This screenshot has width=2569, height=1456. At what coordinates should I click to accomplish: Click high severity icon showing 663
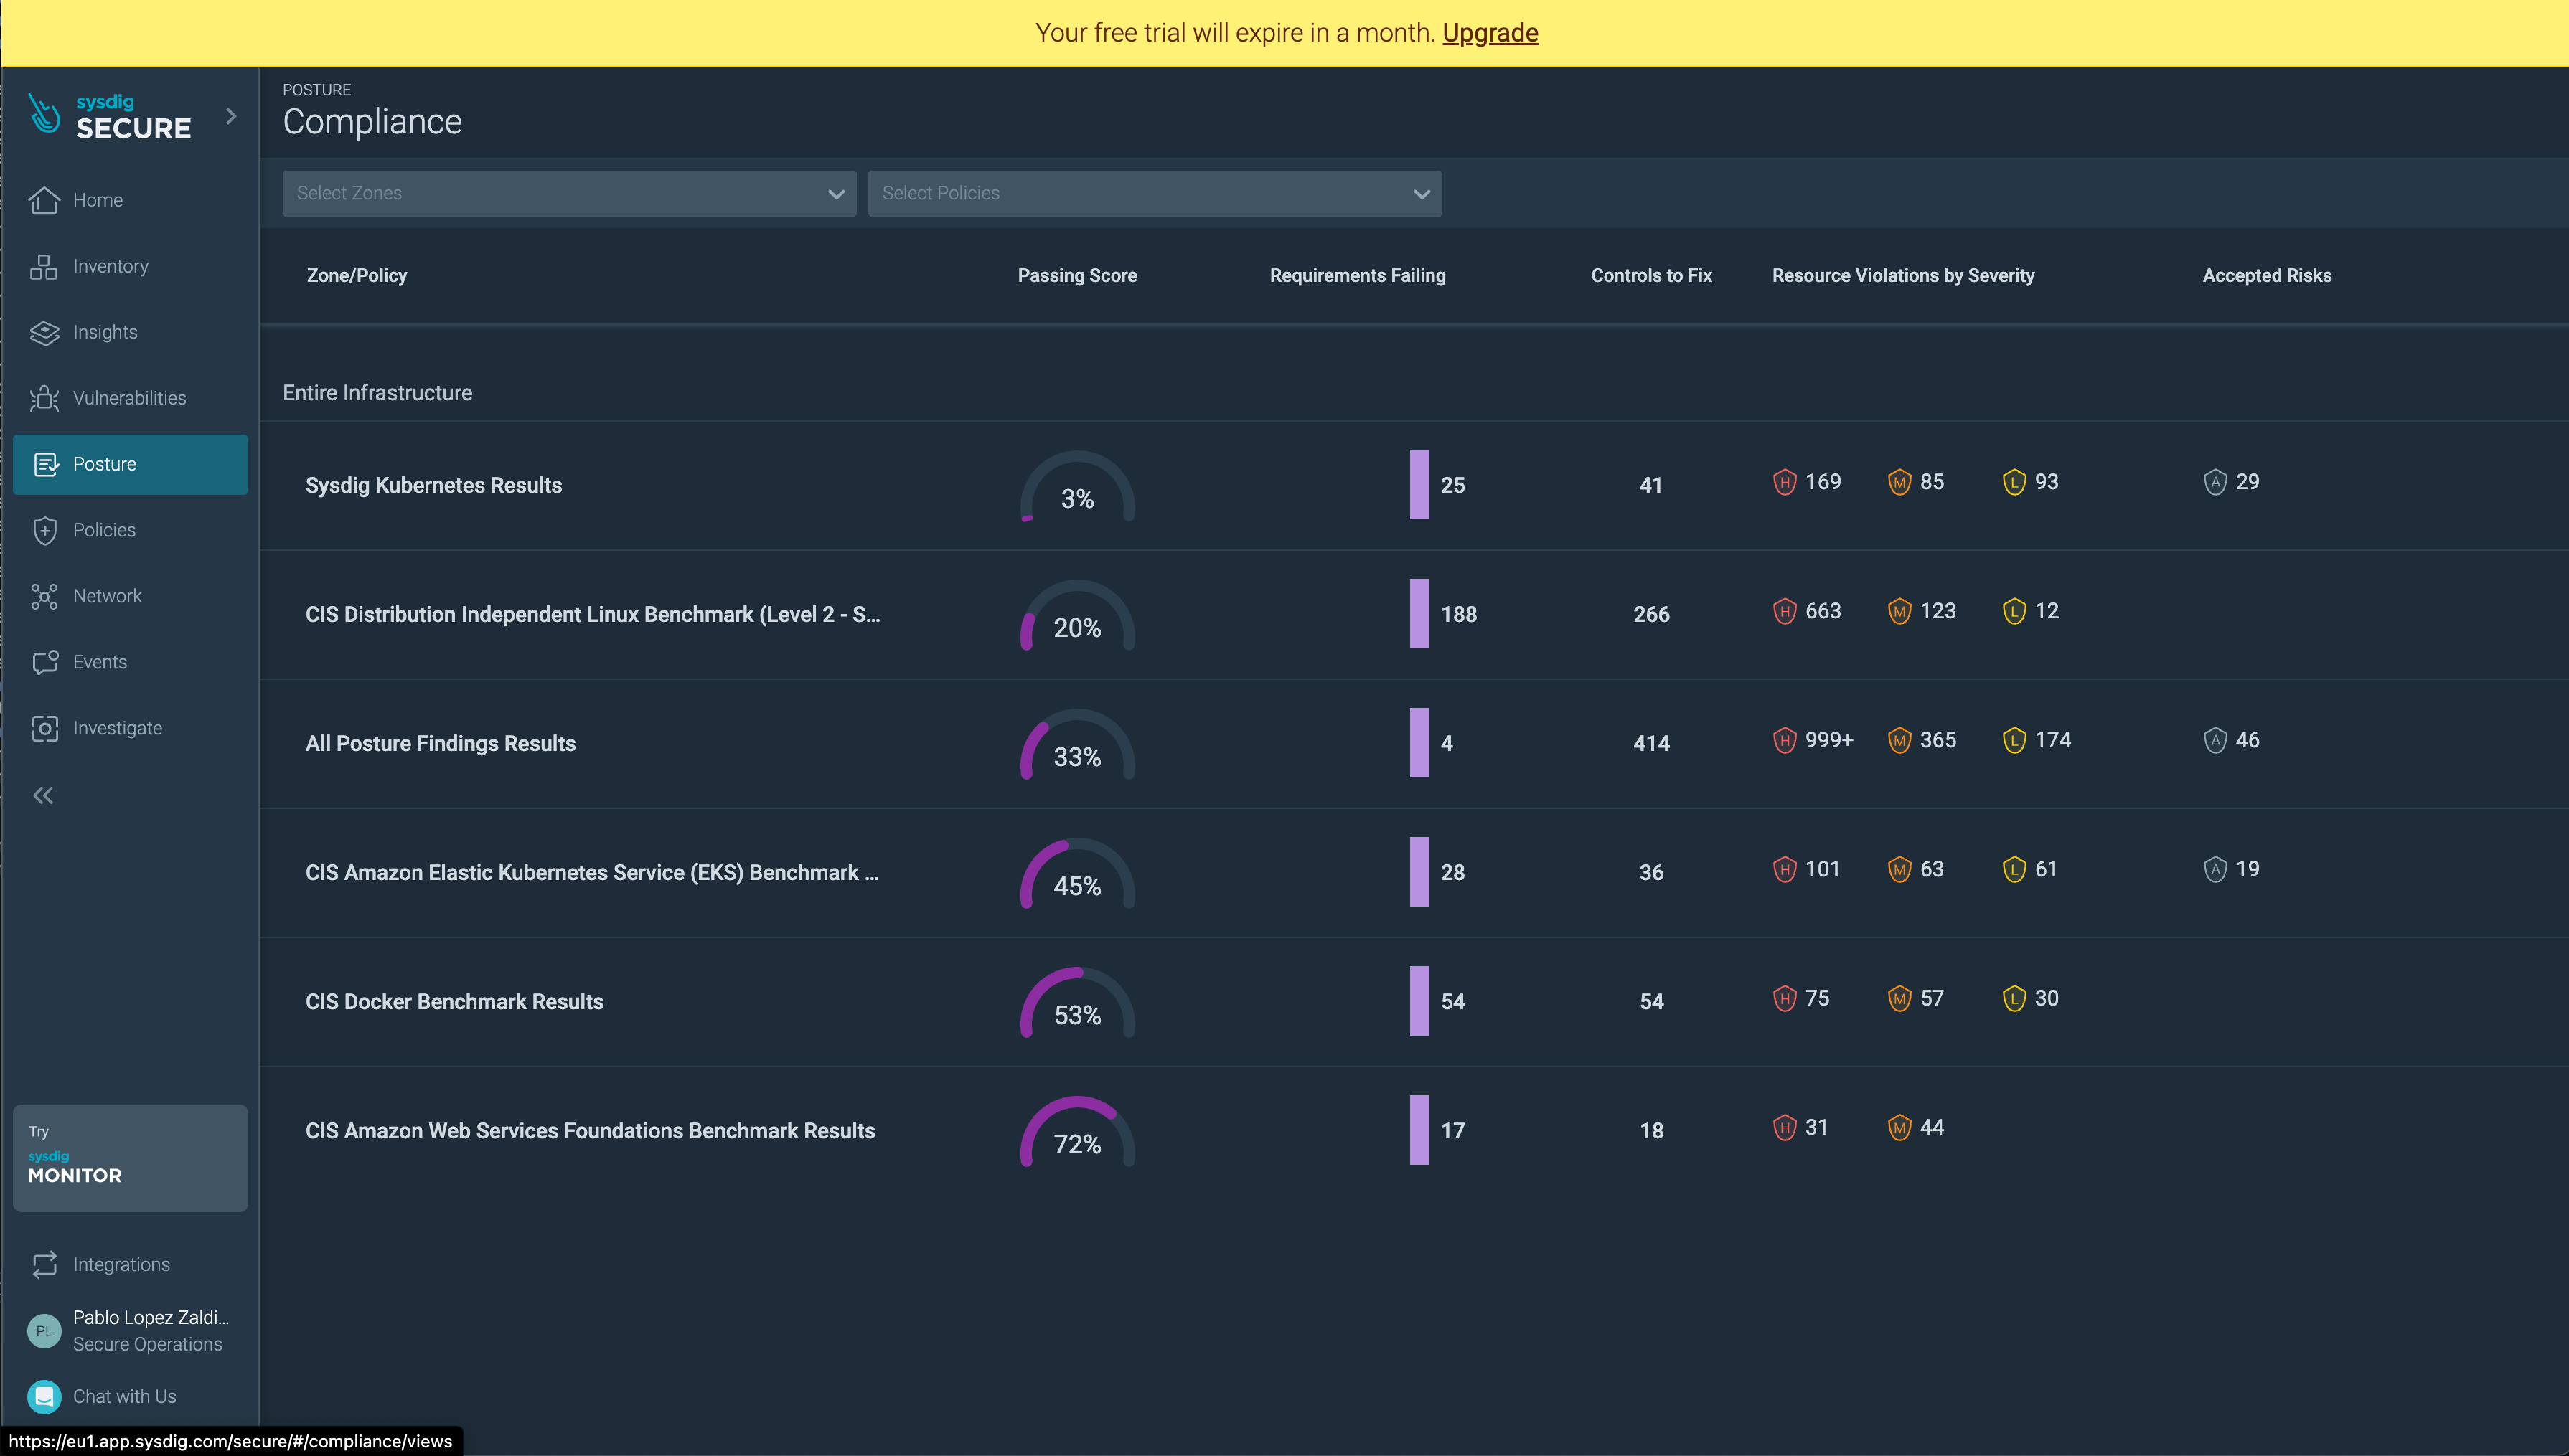coord(1785,611)
